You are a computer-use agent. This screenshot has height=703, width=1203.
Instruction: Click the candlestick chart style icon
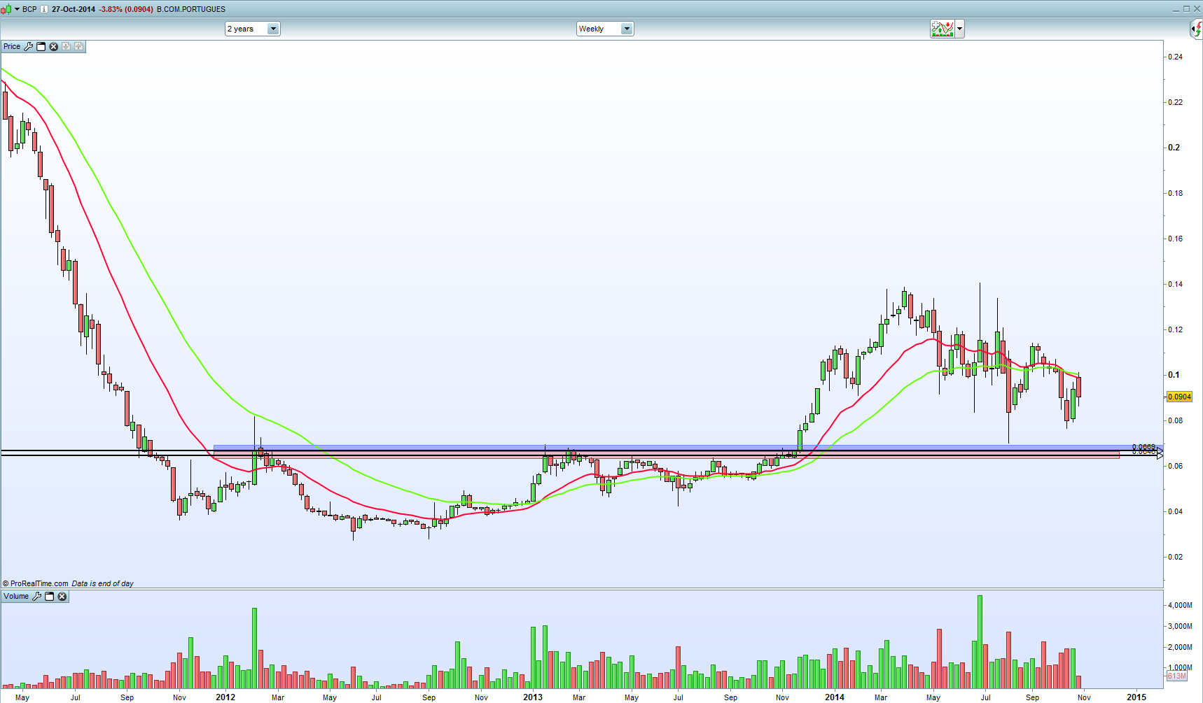click(6, 9)
